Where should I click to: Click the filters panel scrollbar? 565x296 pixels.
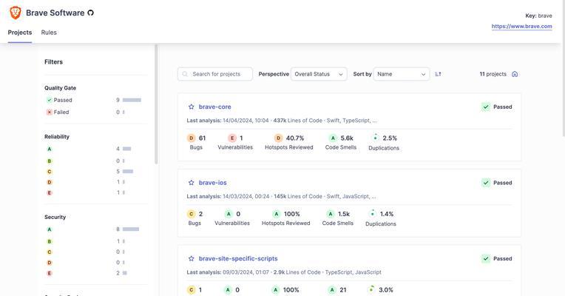(x=156, y=104)
